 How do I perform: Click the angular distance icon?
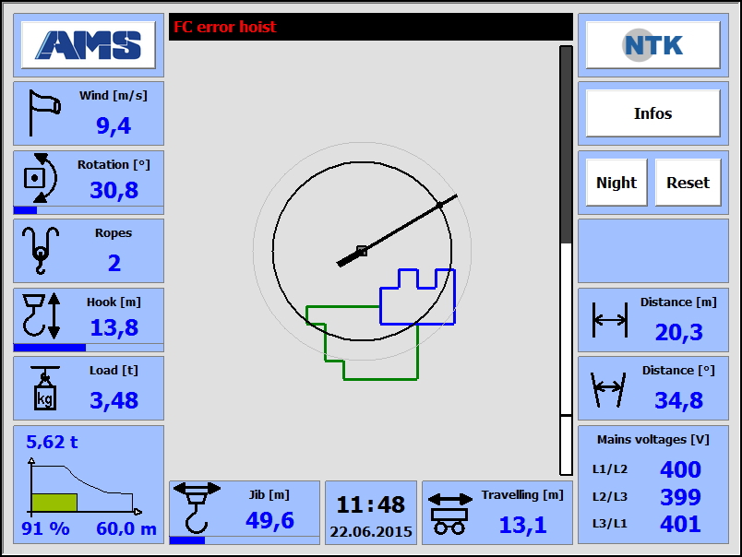[x=608, y=388]
